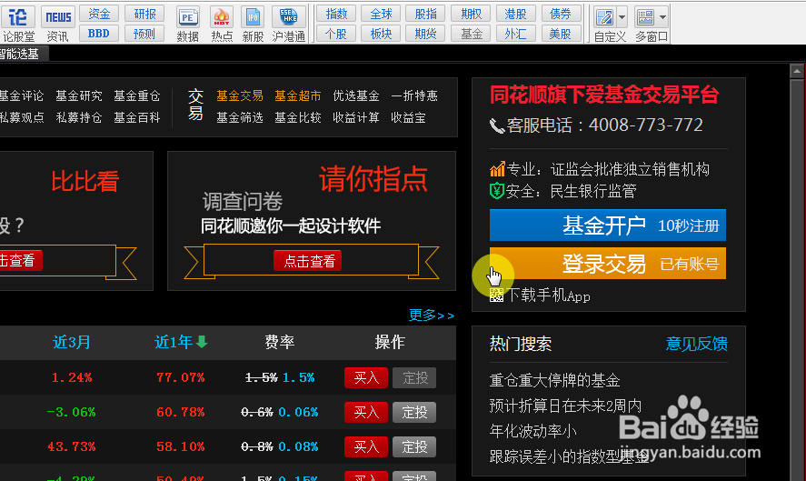The height and width of the screenshot is (481, 806).
Task: Click the BBD toolbar button
Action: (x=99, y=34)
